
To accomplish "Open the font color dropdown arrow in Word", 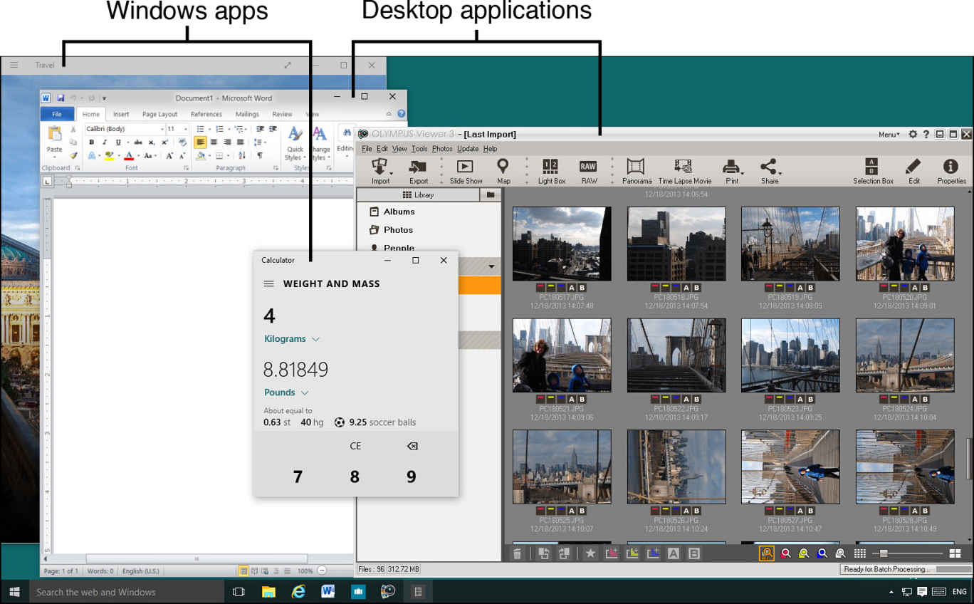I will pos(137,156).
